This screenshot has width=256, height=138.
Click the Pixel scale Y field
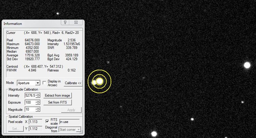coord(35,128)
